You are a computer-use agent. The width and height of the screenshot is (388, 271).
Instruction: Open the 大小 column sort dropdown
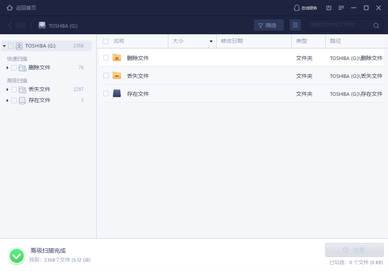coord(211,41)
